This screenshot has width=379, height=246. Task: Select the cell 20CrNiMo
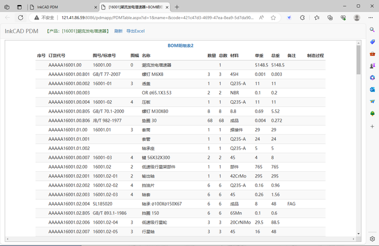240,222
